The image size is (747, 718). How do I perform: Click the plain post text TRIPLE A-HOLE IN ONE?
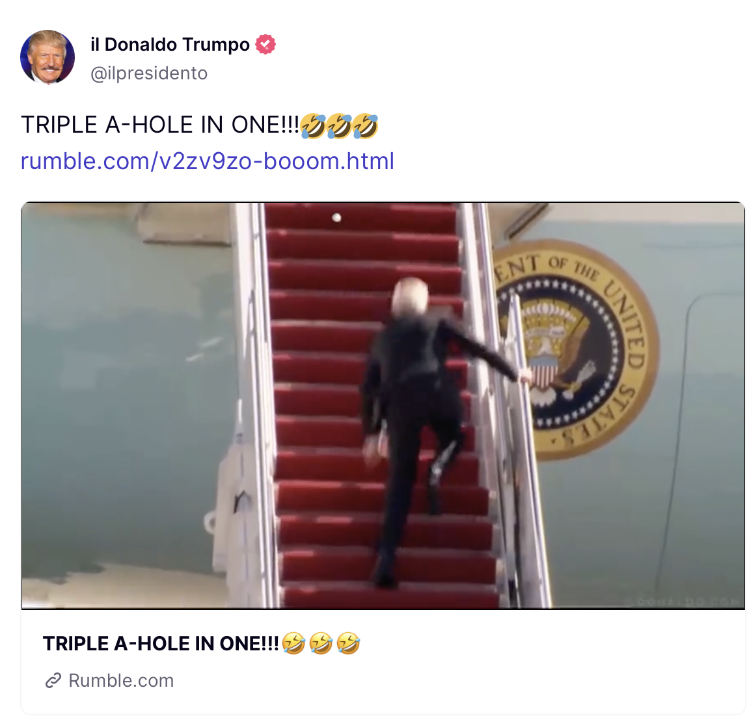160,126
